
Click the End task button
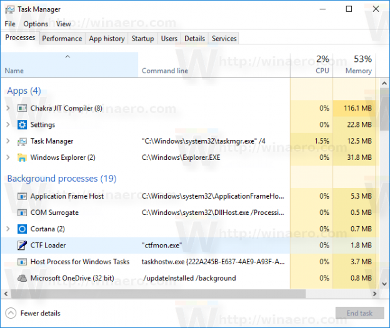tap(359, 314)
